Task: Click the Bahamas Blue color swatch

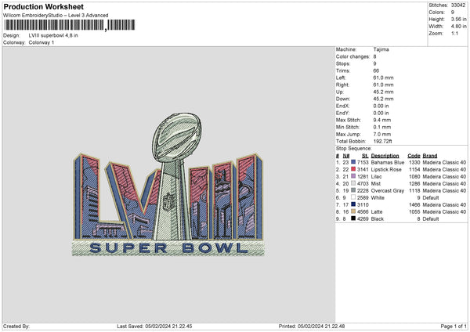Action: click(x=353, y=162)
